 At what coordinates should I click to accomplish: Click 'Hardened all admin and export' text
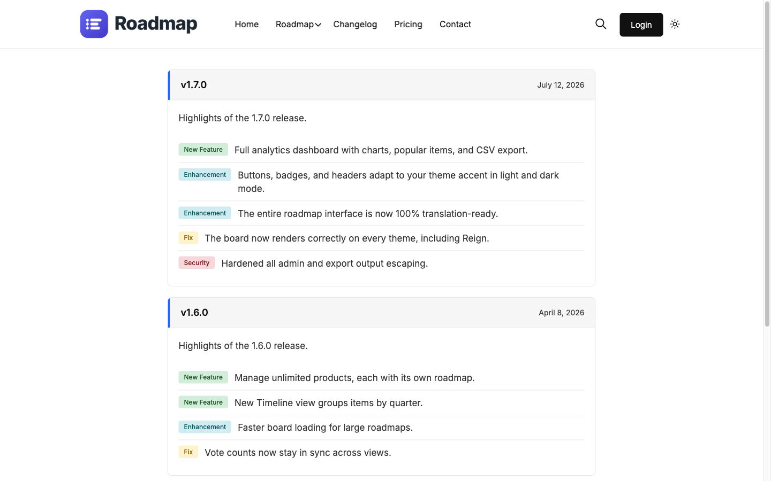[x=324, y=263]
